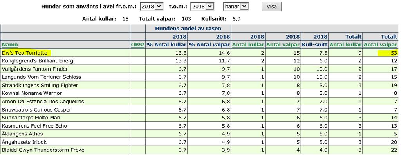Click the Kullsnitt 6,9 summary value

[236, 19]
